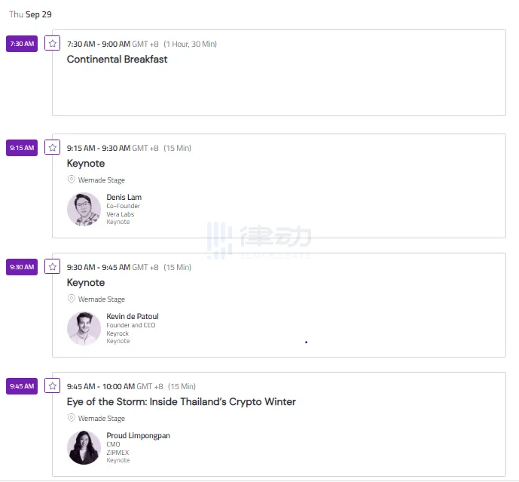Image resolution: width=519 pixels, height=482 pixels.
Task: Click location pin icon for 9:30 Keynote
Action: (71, 299)
